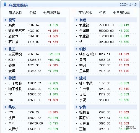Open the 农副 category heading

[x=83, y=107]
